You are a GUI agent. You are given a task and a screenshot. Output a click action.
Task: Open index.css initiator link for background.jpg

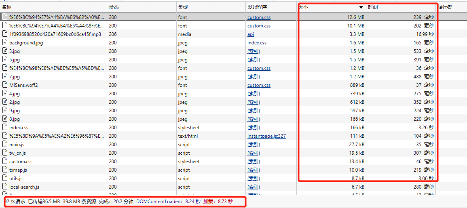[x=257, y=43]
